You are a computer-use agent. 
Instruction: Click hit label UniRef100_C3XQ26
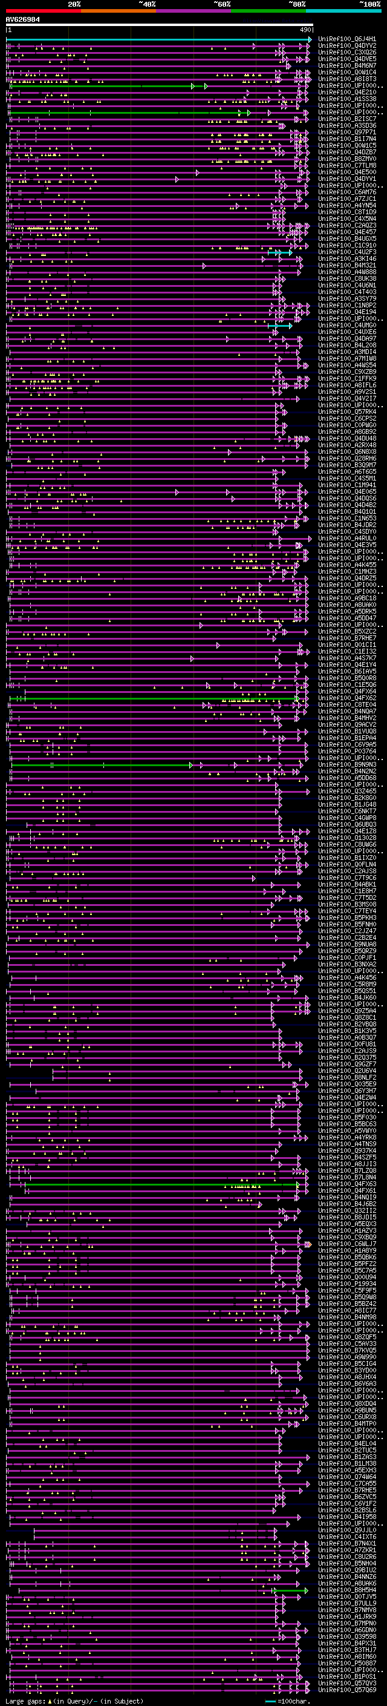point(346,52)
